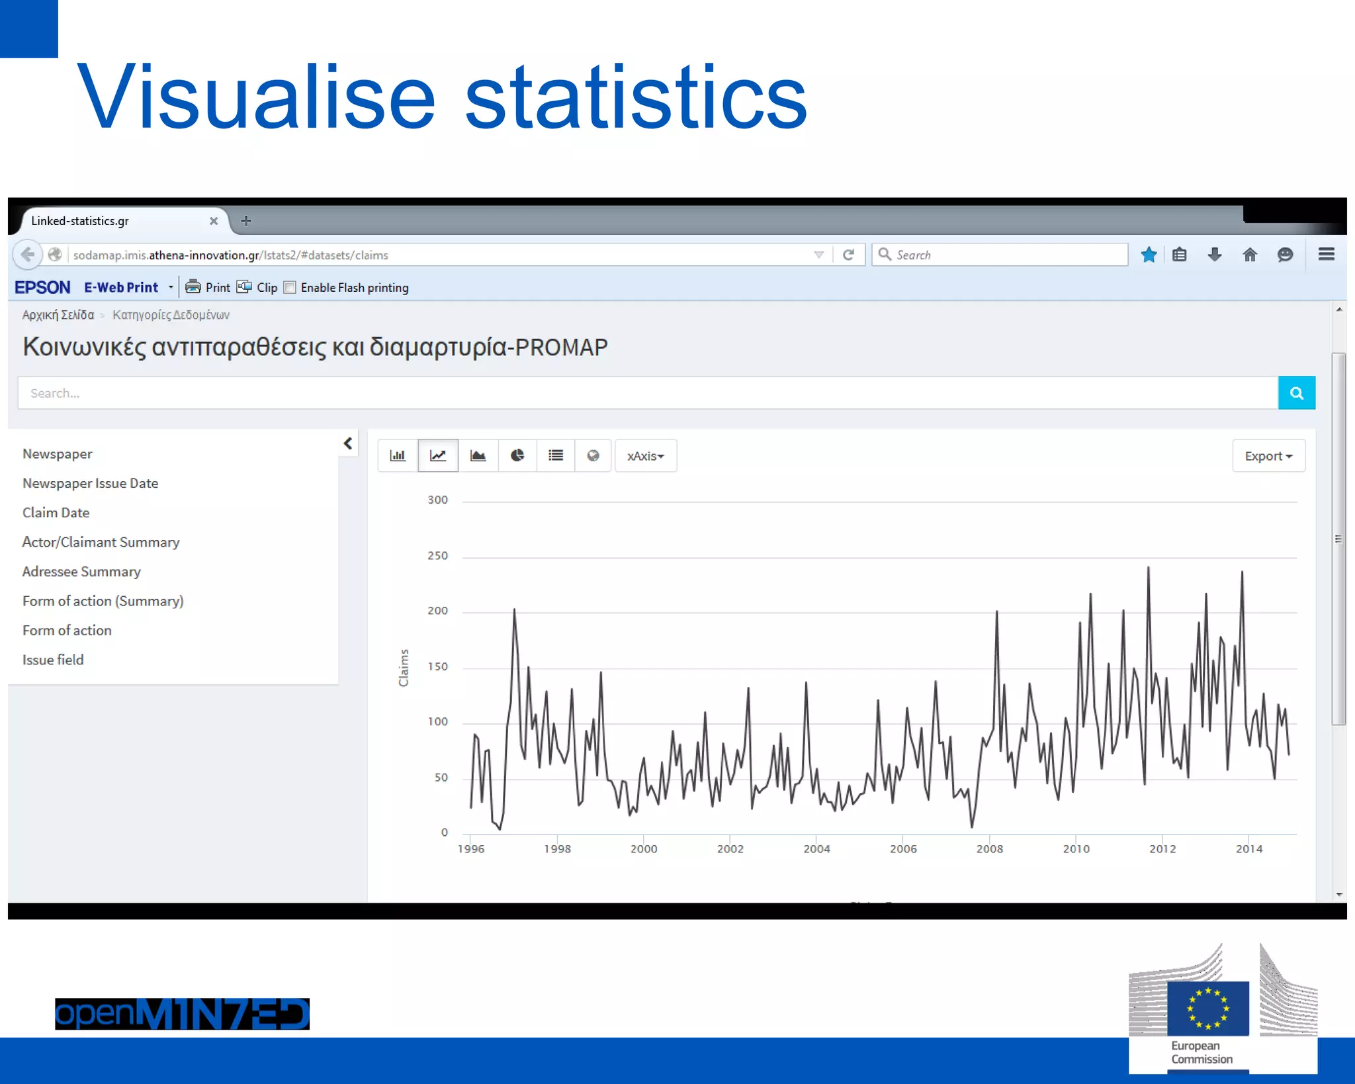Open the xAxis dropdown
This screenshot has height=1084, width=1355.
click(x=646, y=455)
